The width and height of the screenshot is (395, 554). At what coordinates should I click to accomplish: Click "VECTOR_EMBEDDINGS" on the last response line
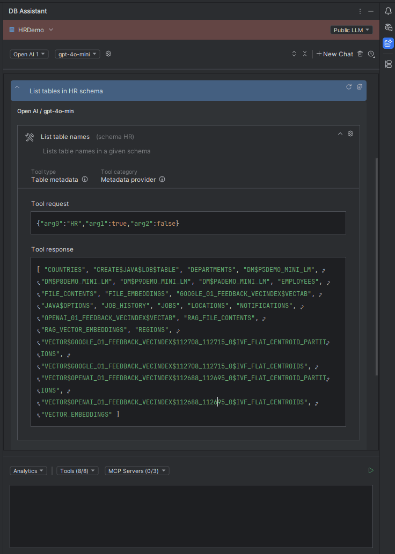click(x=77, y=414)
